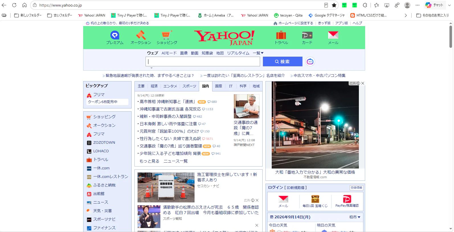Viewport: 454px width, 232px height.
Task: Open the mail icon in login panel
Action: point(283,202)
